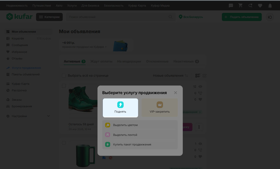Open Новые объявления sort dropdown
The image size is (280, 169).
[170, 76]
